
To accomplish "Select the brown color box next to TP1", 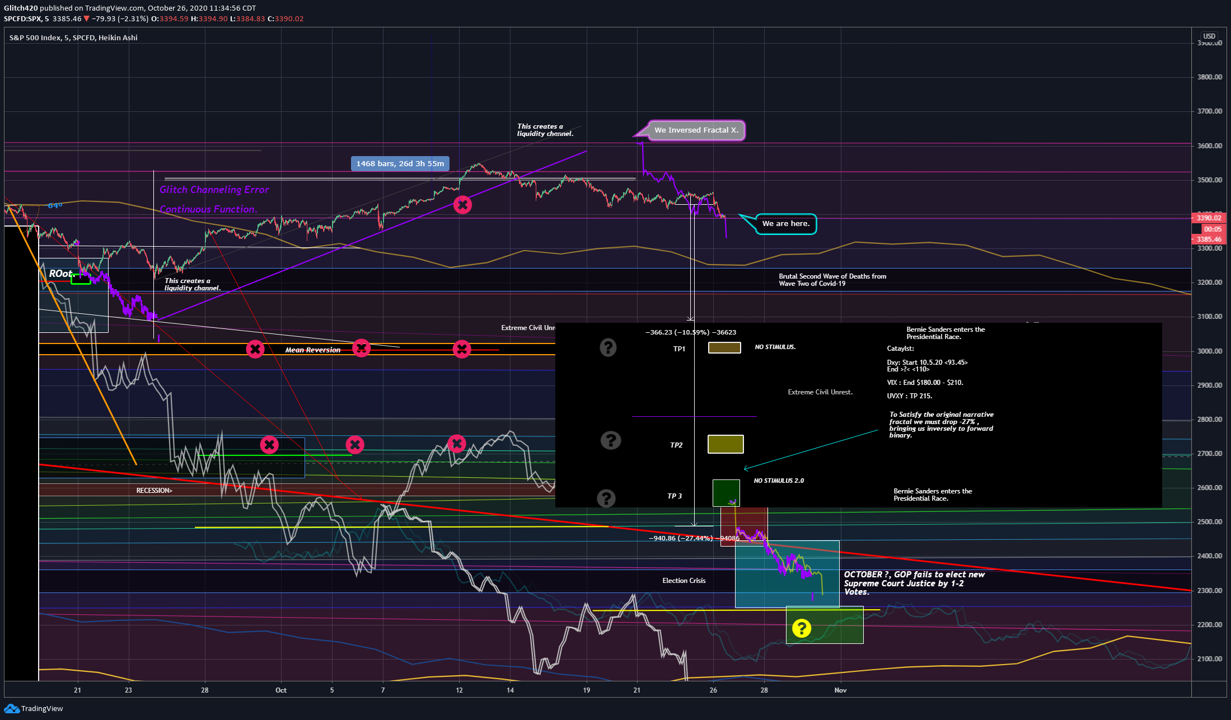I will [724, 348].
